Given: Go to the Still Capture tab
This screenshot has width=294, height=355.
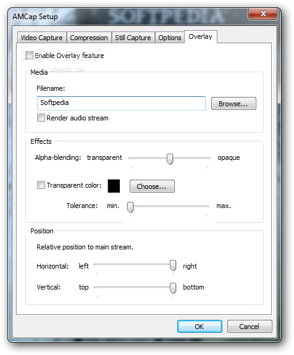Looking at the screenshot, I should (133, 38).
